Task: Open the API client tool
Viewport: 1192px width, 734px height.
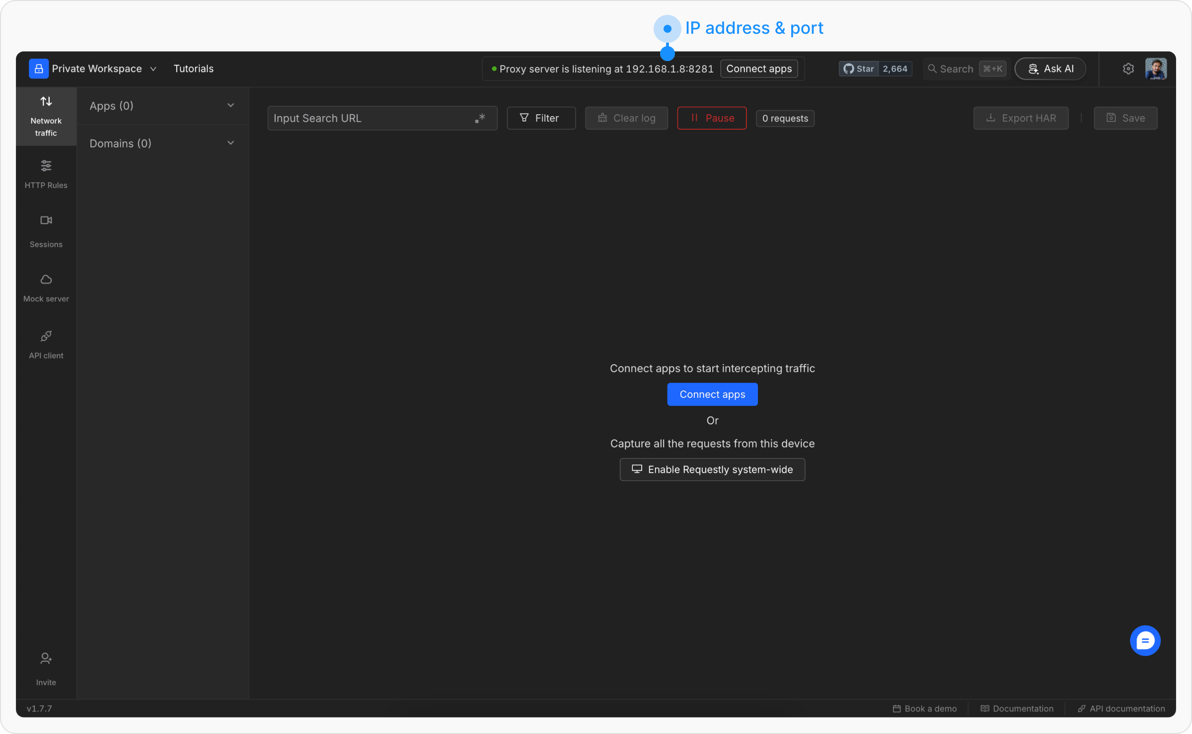Action: (46, 344)
